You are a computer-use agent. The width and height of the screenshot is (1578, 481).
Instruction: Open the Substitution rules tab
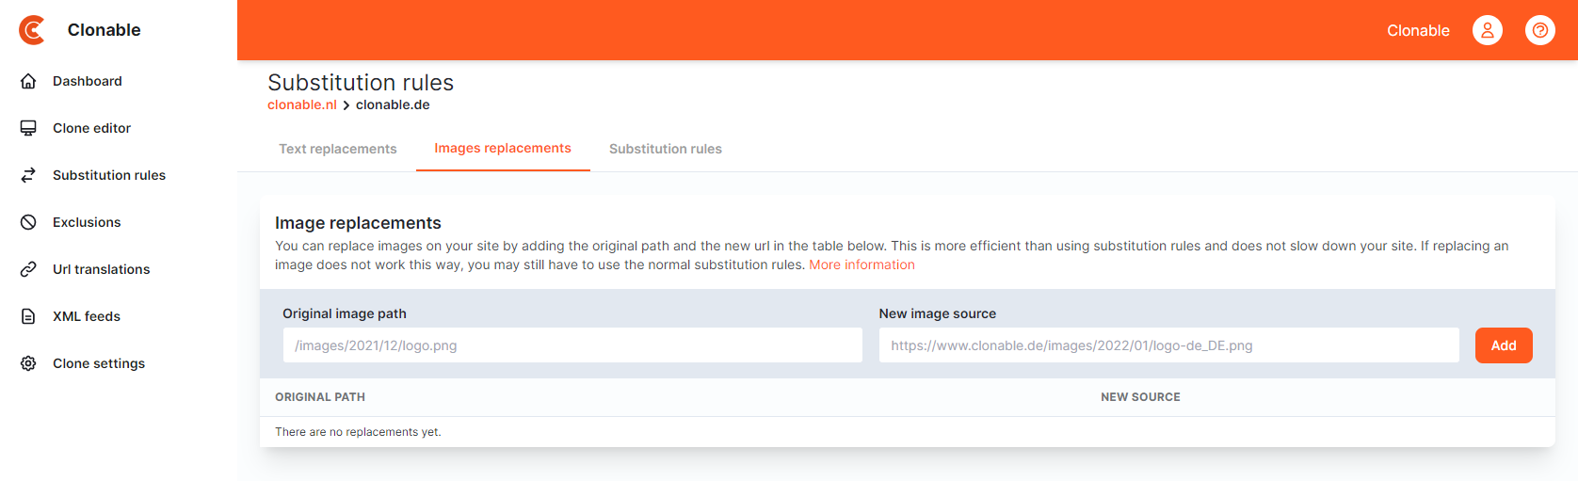tap(666, 149)
